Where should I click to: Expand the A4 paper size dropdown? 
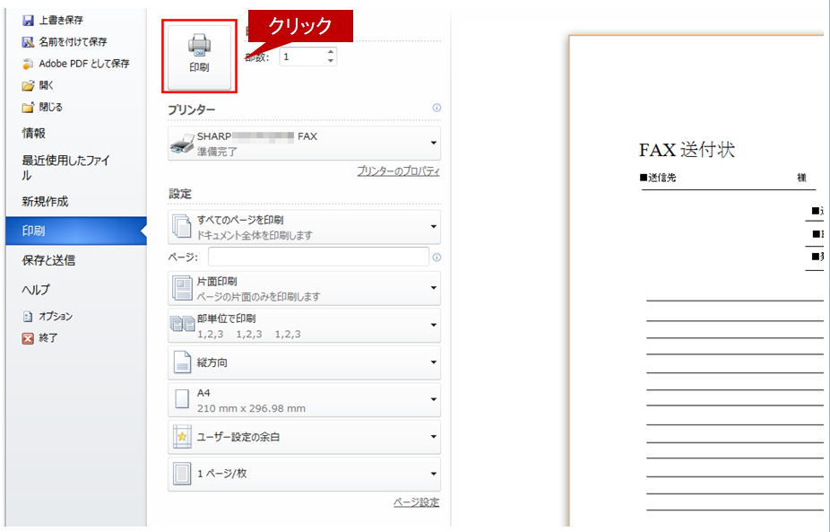coord(434,399)
